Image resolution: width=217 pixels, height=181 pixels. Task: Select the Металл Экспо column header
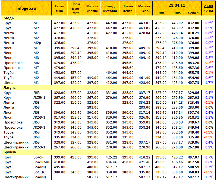coord(144,8)
